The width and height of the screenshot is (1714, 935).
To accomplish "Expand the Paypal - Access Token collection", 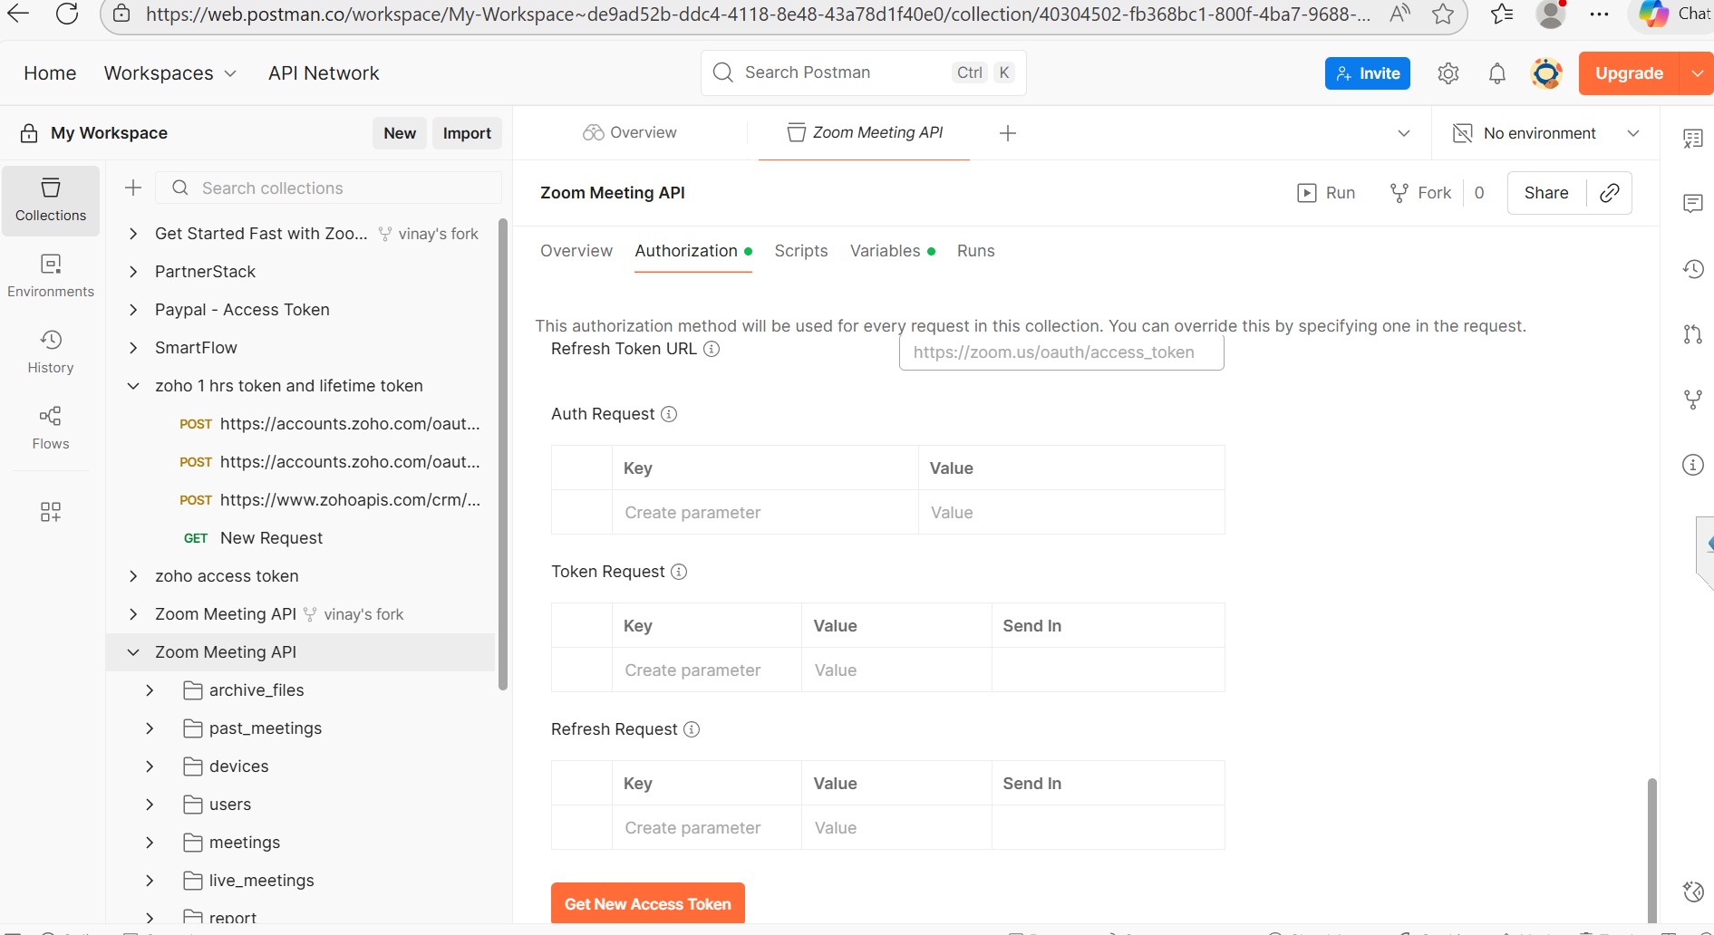I will [x=133, y=310].
